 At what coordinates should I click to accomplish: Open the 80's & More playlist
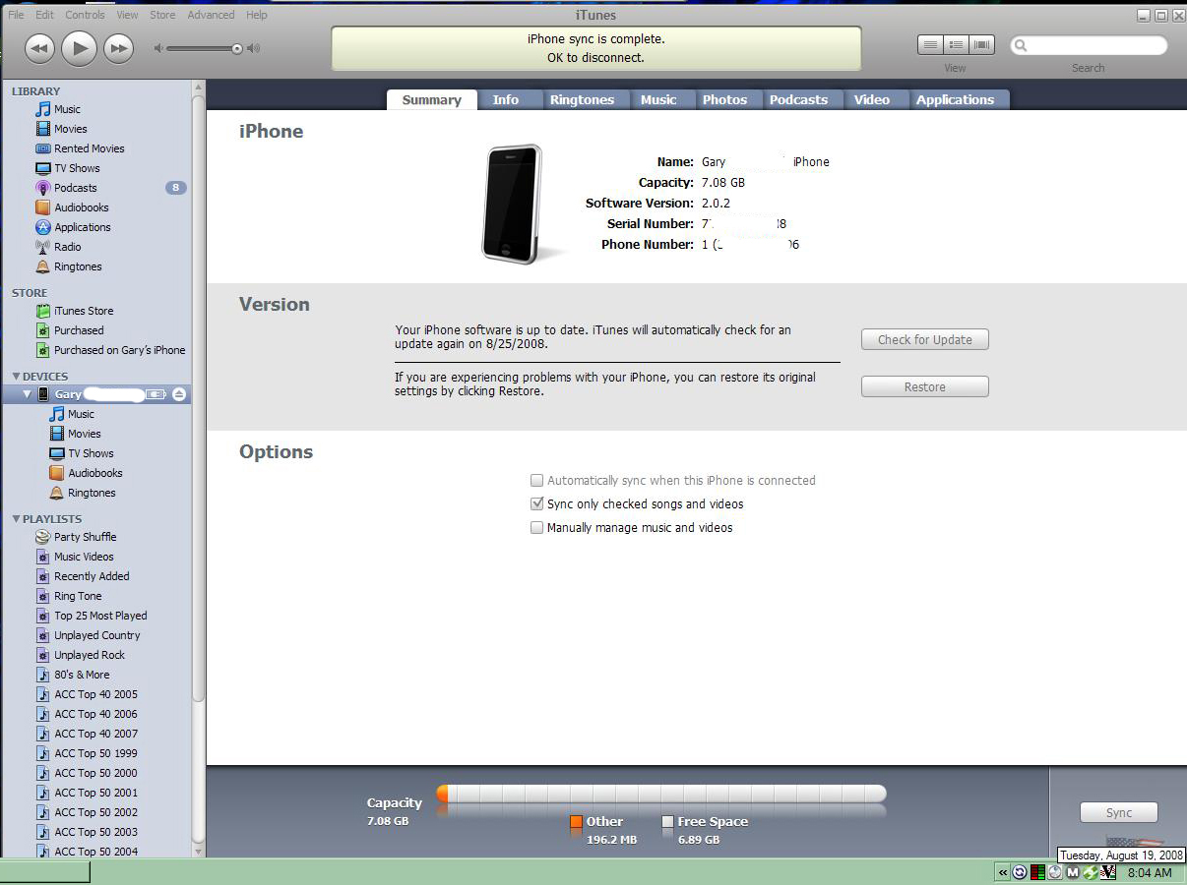point(82,675)
